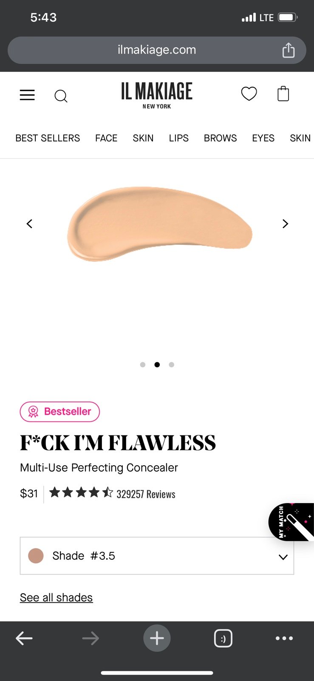This screenshot has height=681, width=314.
Task: Select third carousel pagination dot
Action: point(171,364)
